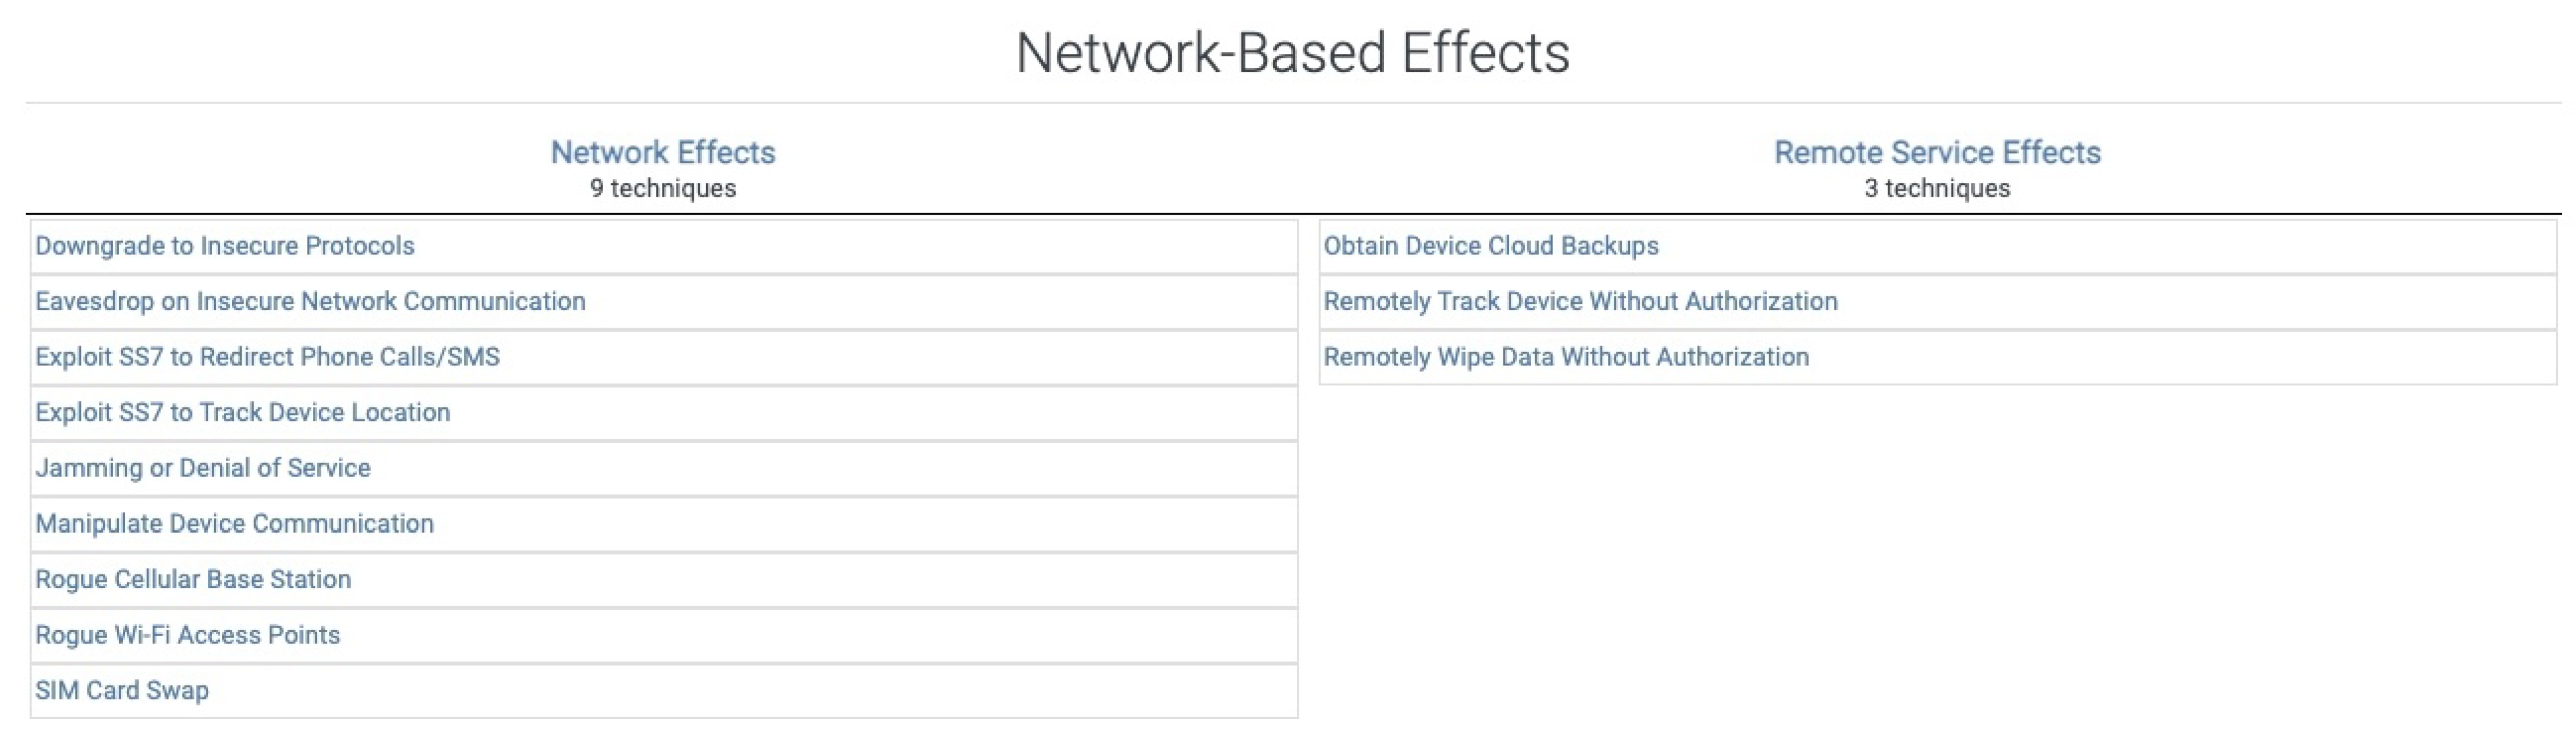Image resolution: width=2576 pixels, height=749 pixels.
Task: Open Obtain Device Cloud Backups technique
Action: [1490, 246]
